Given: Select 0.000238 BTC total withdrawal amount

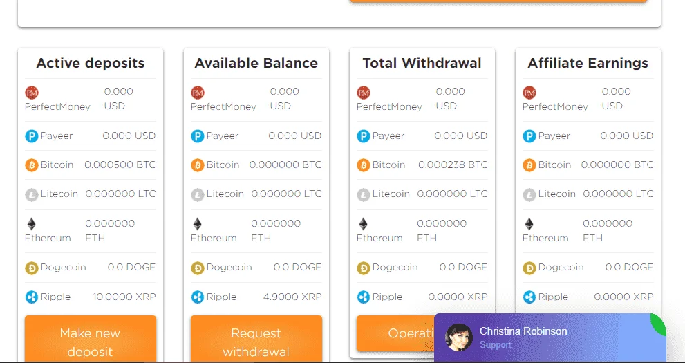Looking at the screenshot, I should click(x=453, y=165).
